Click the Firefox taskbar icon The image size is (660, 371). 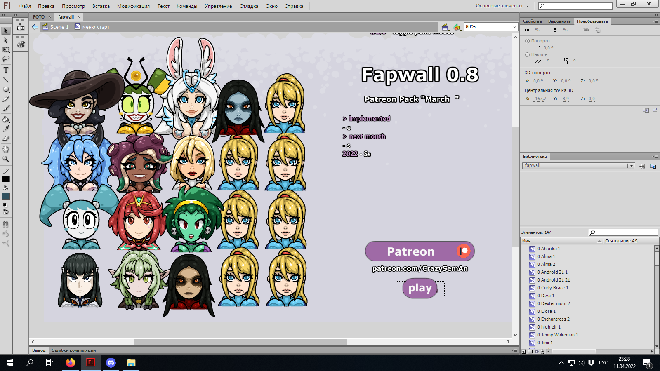[71, 363]
